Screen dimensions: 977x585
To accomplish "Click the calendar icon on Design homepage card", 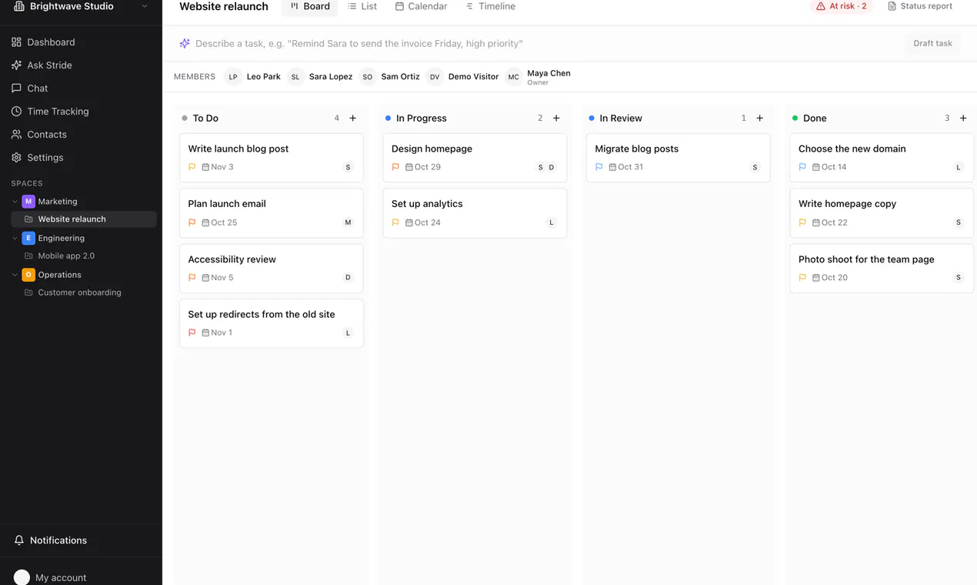I will pos(409,167).
